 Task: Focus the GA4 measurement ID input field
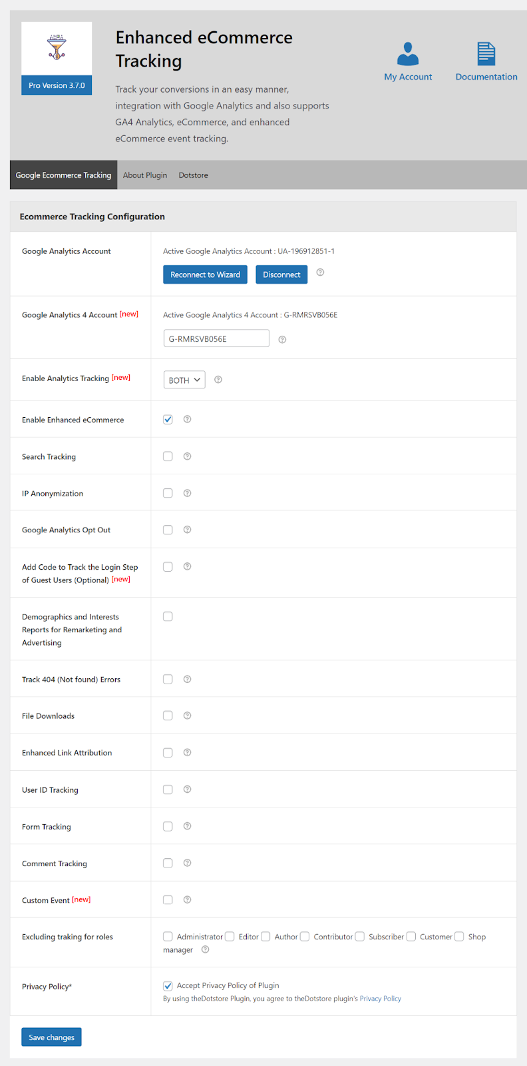coord(216,338)
